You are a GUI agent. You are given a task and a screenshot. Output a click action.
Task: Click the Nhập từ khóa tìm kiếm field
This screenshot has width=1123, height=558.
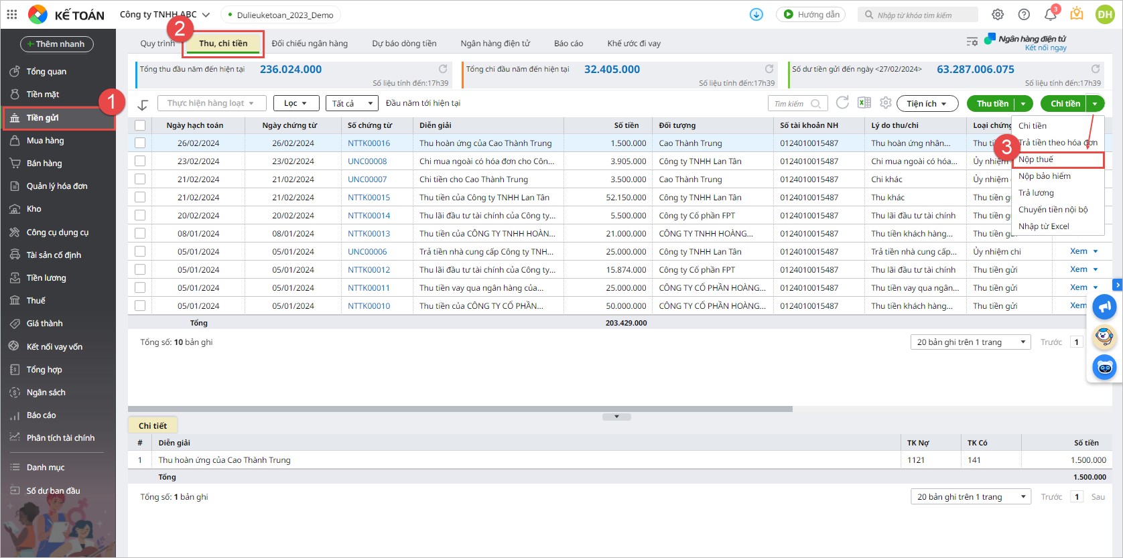(x=918, y=15)
